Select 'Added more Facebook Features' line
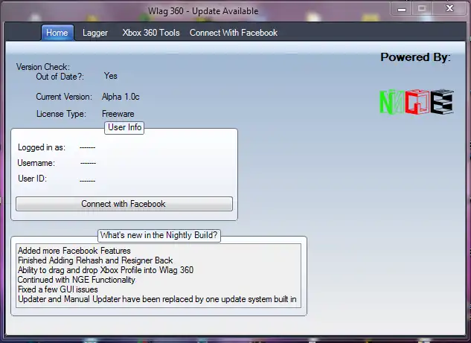 click(74, 251)
